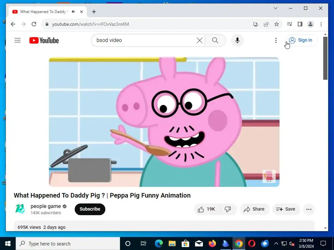
Task: Select the YouTube browser tab
Action: pos(48,12)
